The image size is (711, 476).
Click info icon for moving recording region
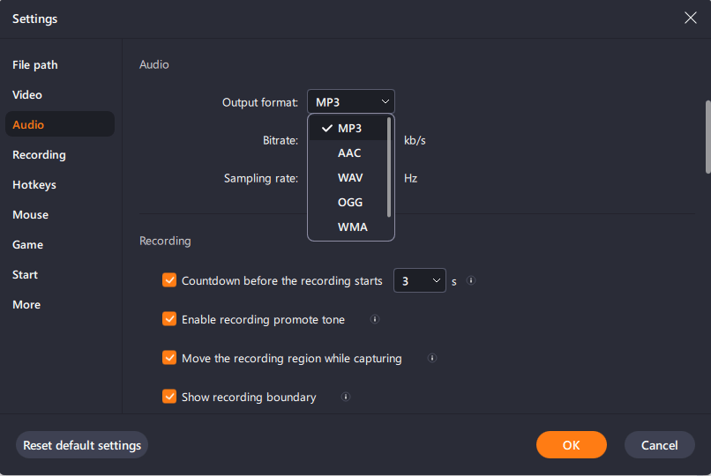(432, 358)
